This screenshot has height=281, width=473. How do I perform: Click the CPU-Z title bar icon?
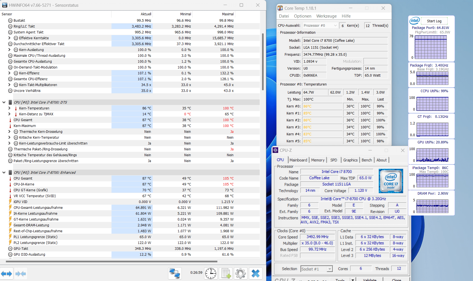(x=275, y=150)
